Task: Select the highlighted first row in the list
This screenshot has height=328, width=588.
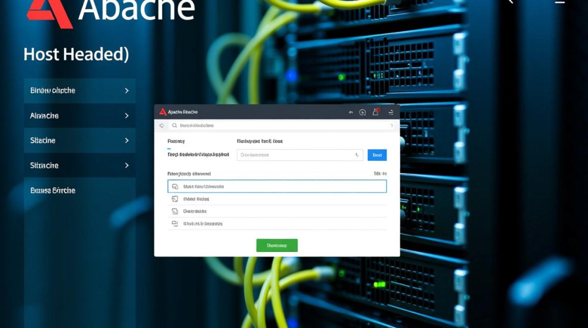Action: tap(277, 186)
